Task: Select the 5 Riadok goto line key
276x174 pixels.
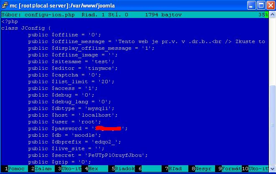Action: coord(124,169)
